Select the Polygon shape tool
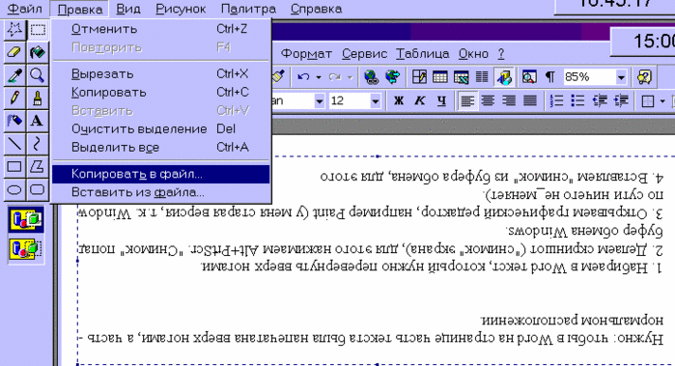Screen dimensions: 675x366 tap(38, 167)
